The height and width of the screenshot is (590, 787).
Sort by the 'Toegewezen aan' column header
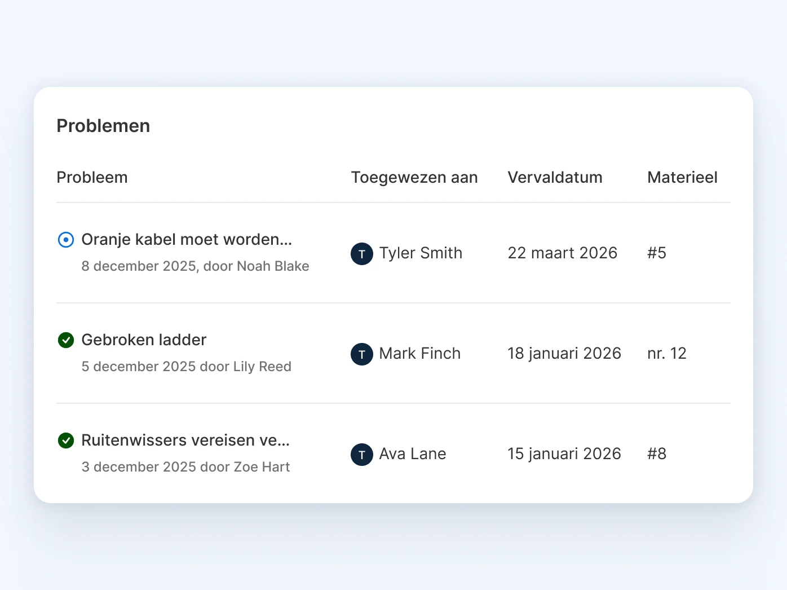pos(414,177)
